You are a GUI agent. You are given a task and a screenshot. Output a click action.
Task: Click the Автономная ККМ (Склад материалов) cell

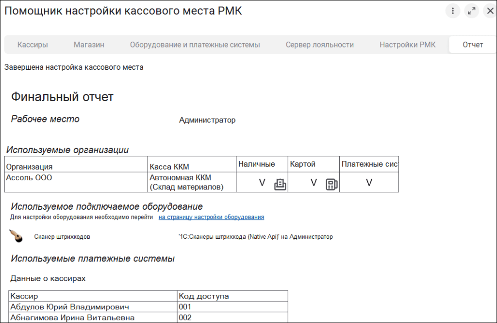186,182
